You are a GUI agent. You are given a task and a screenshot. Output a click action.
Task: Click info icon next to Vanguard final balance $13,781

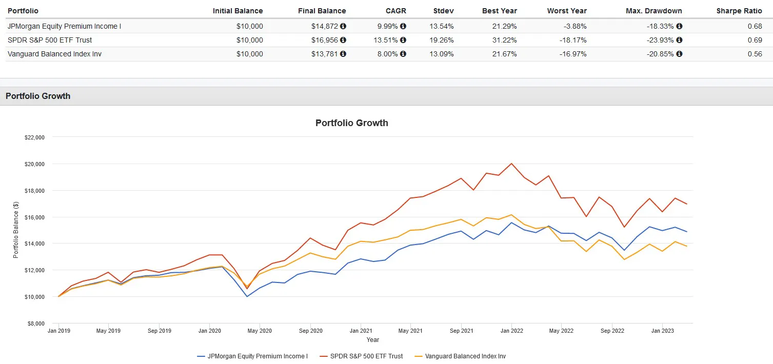(x=343, y=54)
